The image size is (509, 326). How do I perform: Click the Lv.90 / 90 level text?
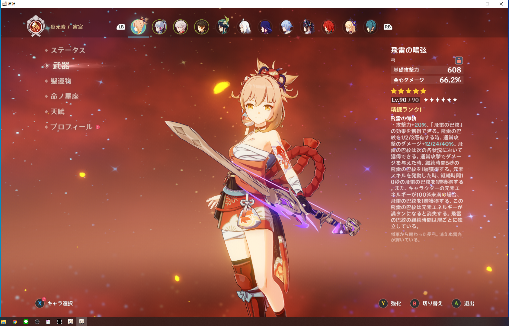point(405,100)
